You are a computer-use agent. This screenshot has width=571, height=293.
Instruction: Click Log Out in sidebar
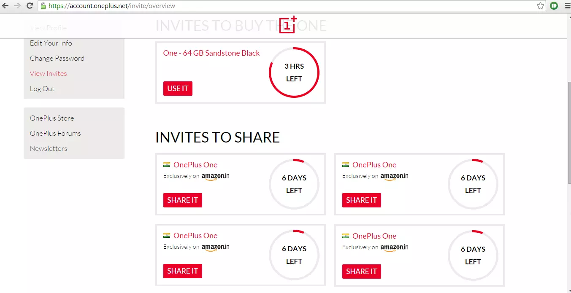(42, 89)
